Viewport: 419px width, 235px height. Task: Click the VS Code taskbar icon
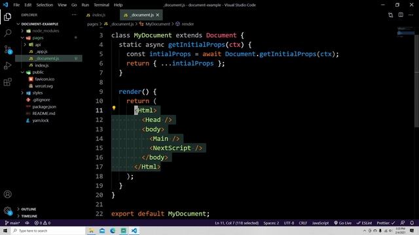(134, 230)
